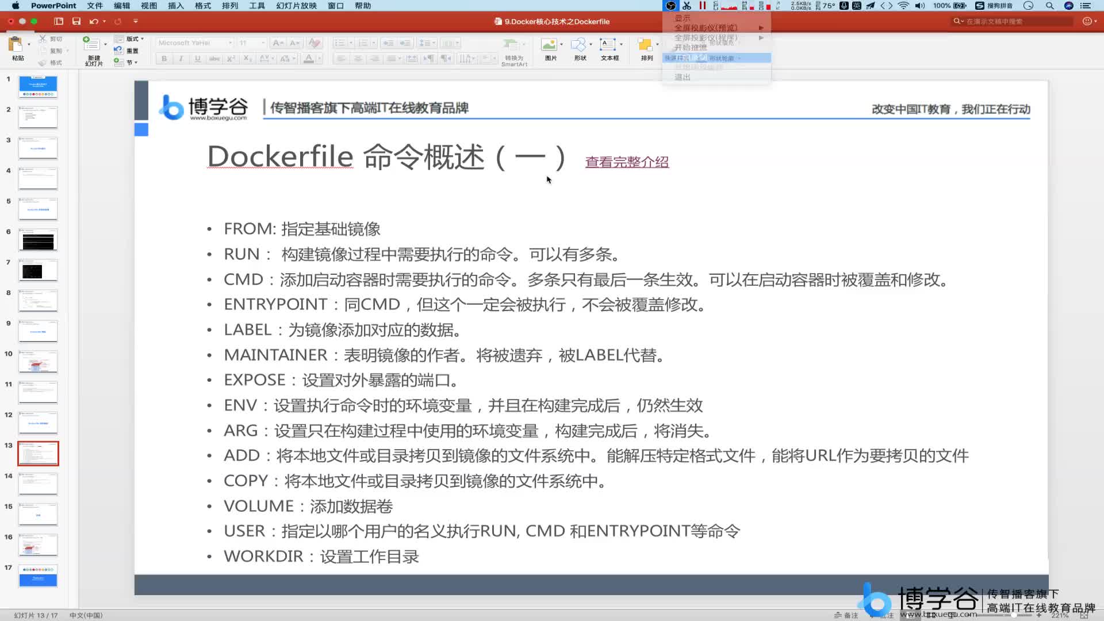Open macOS Spotlight magnifier icon
The width and height of the screenshot is (1104, 621).
[x=1050, y=6]
